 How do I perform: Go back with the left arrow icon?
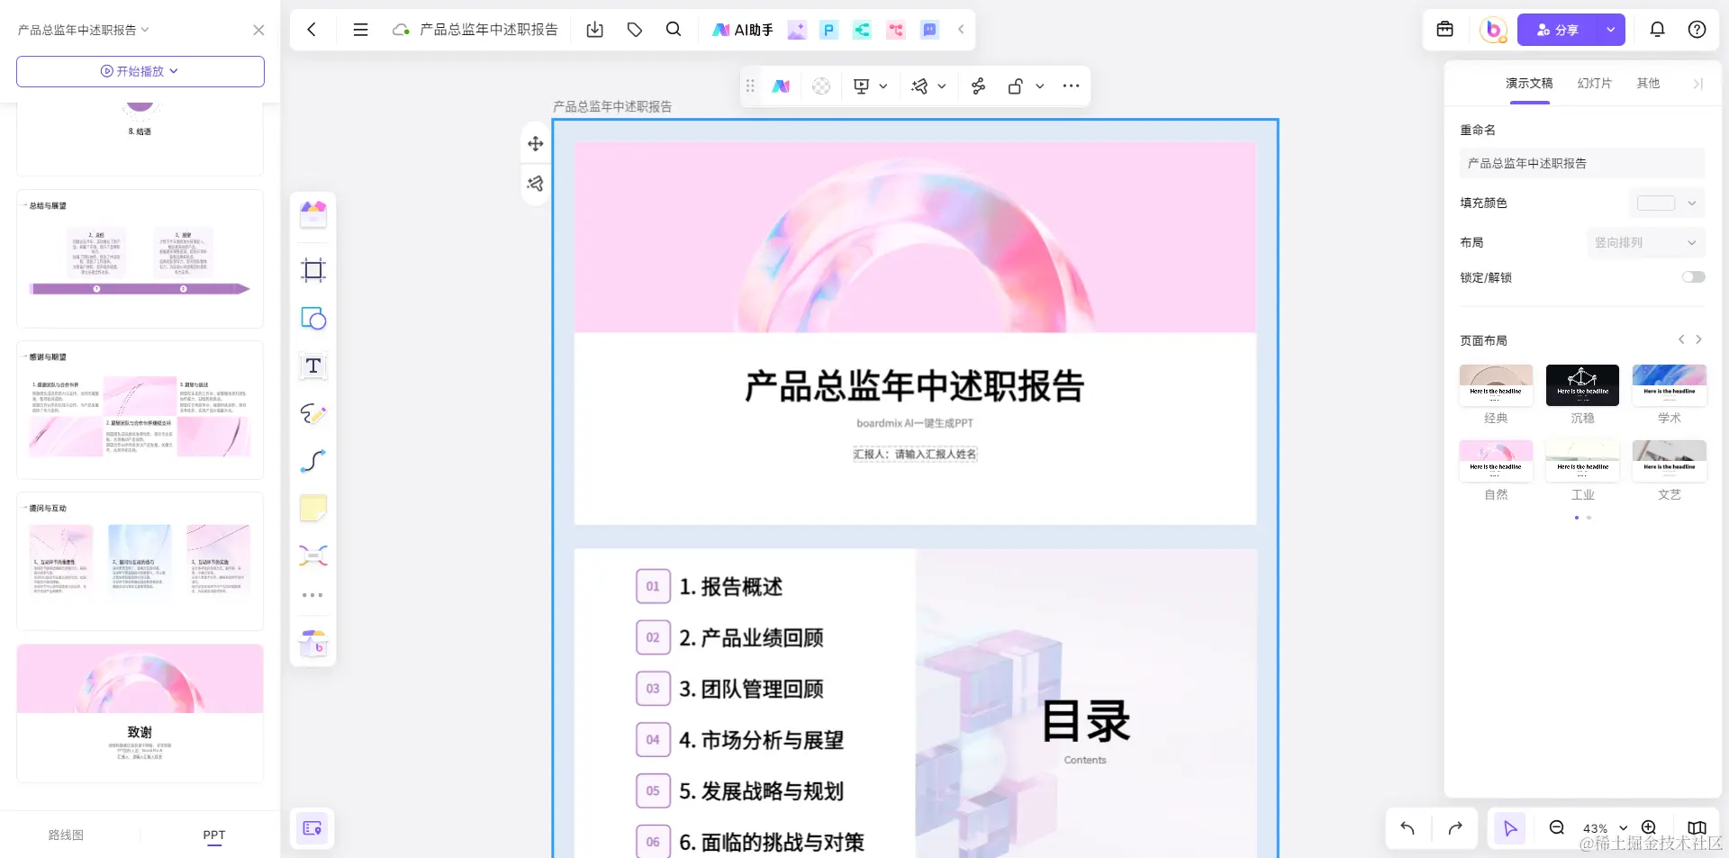point(312,30)
